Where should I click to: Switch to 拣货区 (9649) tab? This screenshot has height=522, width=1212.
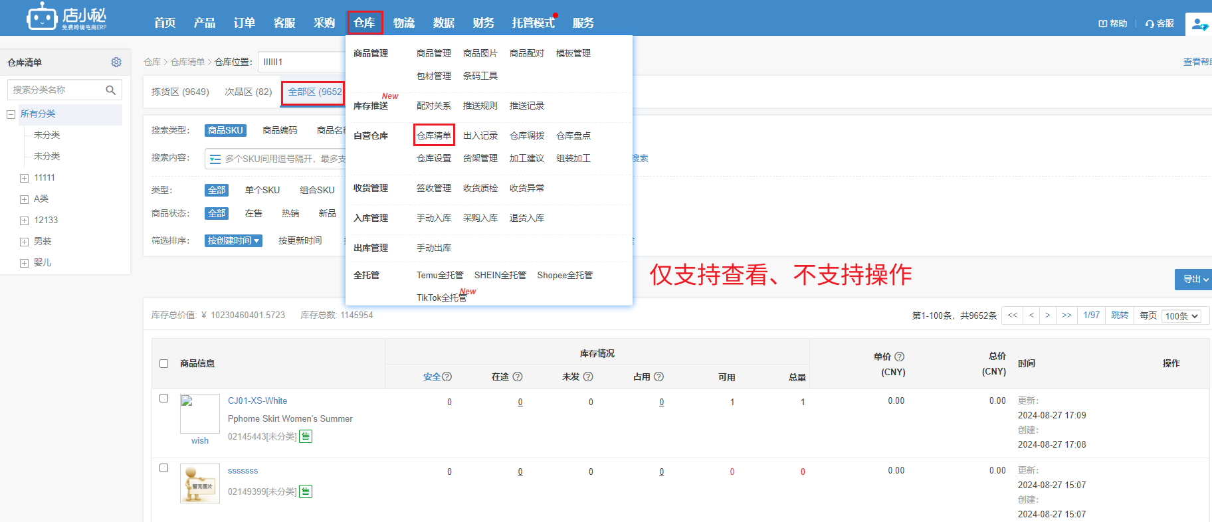[x=180, y=92]
